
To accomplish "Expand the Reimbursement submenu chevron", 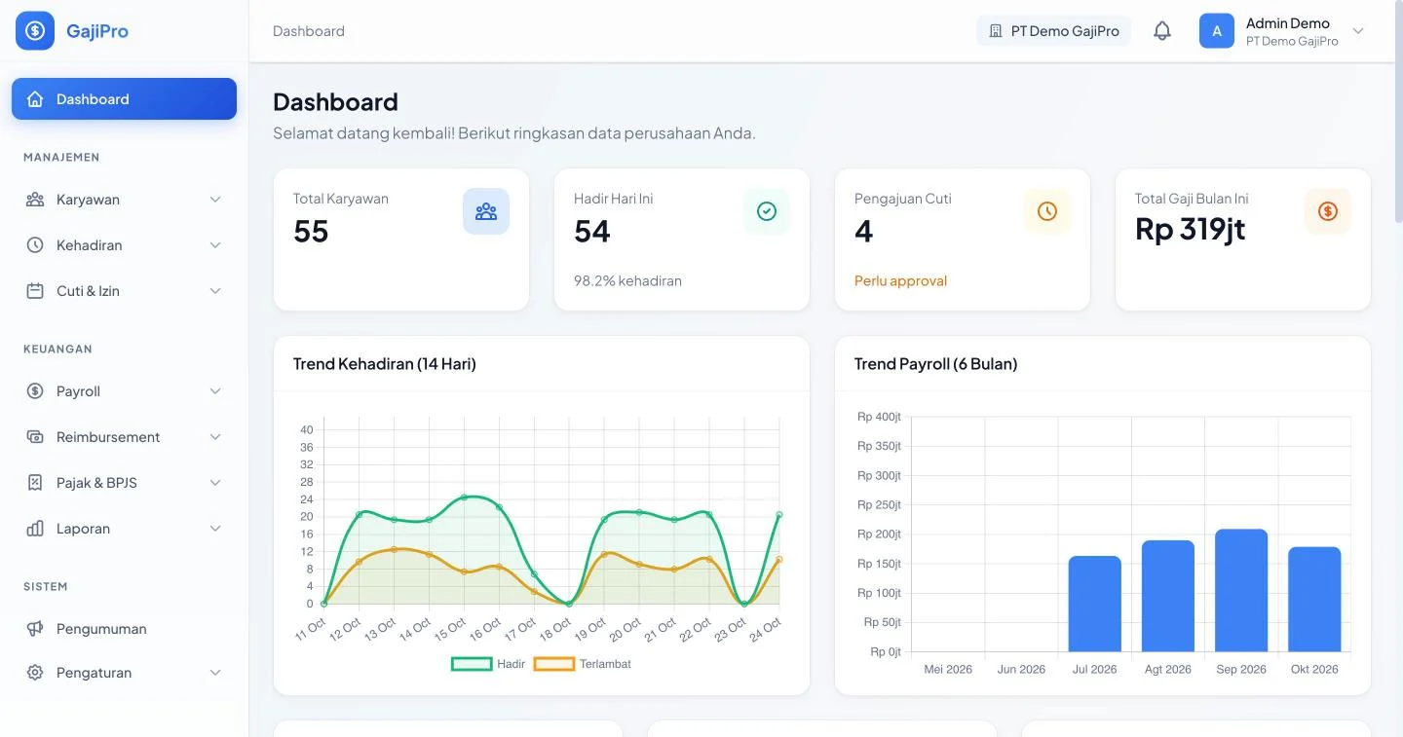I will [x=215, y=437].
